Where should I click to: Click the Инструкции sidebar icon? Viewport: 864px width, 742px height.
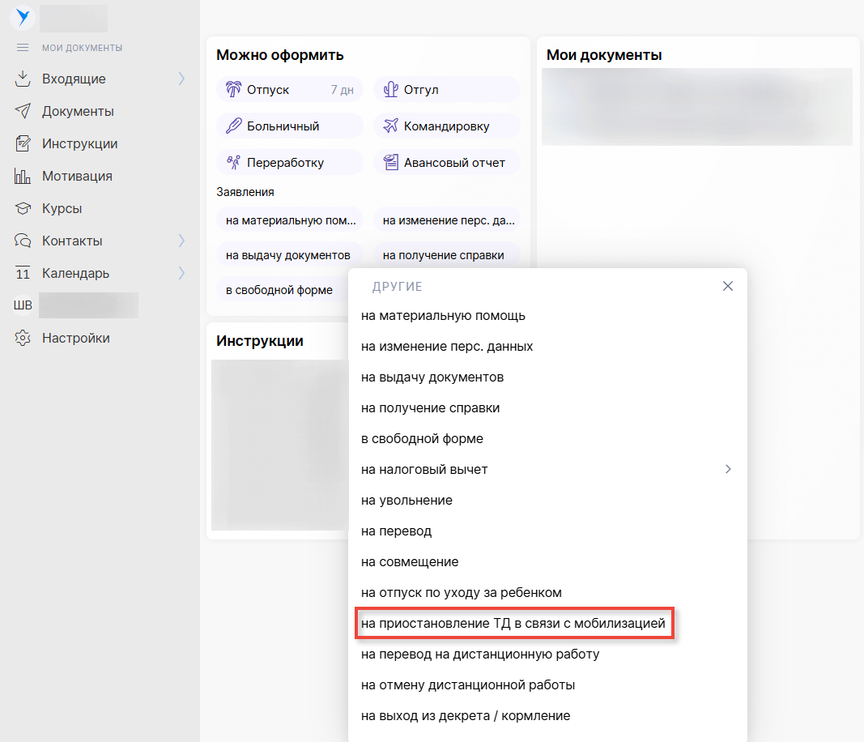point(23,144)
